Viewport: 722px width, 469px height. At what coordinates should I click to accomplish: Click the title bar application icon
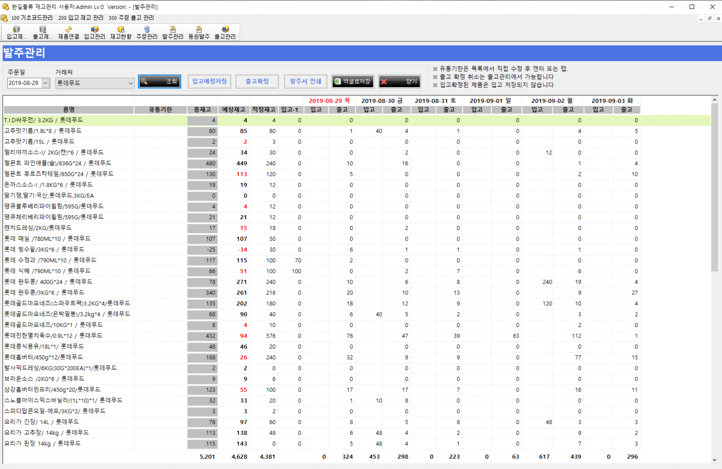pos(5,7)
